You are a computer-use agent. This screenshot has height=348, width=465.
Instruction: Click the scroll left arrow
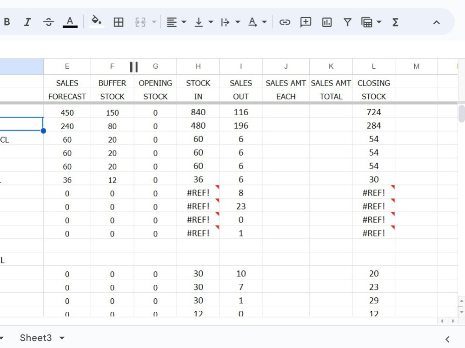[x=442, y=321]
